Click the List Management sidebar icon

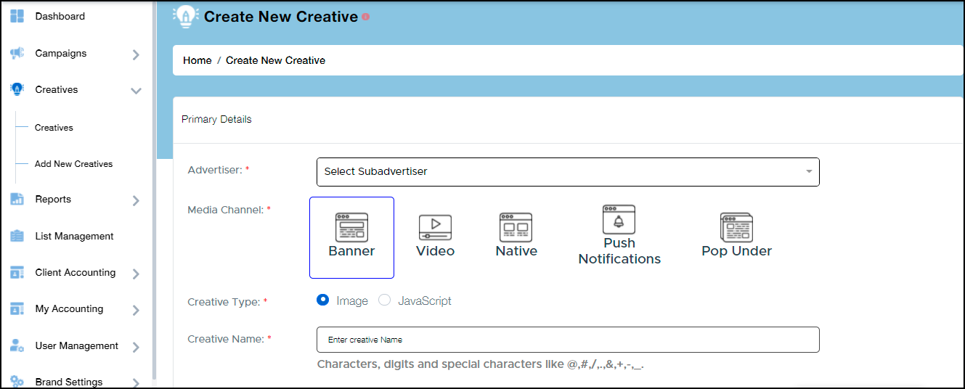17,237
